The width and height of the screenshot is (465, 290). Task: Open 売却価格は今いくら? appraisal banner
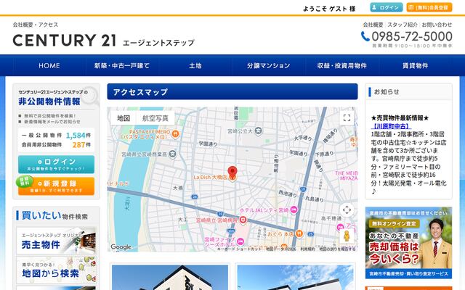(408, 243)
